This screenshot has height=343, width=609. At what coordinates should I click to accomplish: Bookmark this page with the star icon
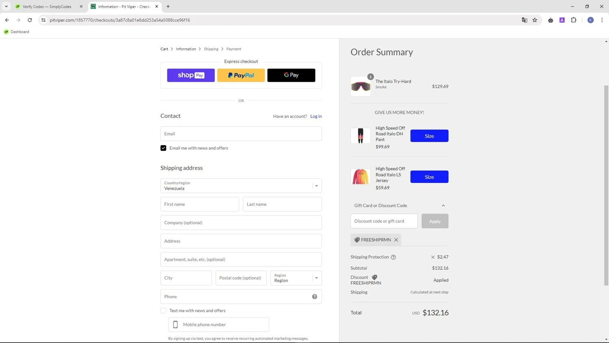tap(535, 20)
